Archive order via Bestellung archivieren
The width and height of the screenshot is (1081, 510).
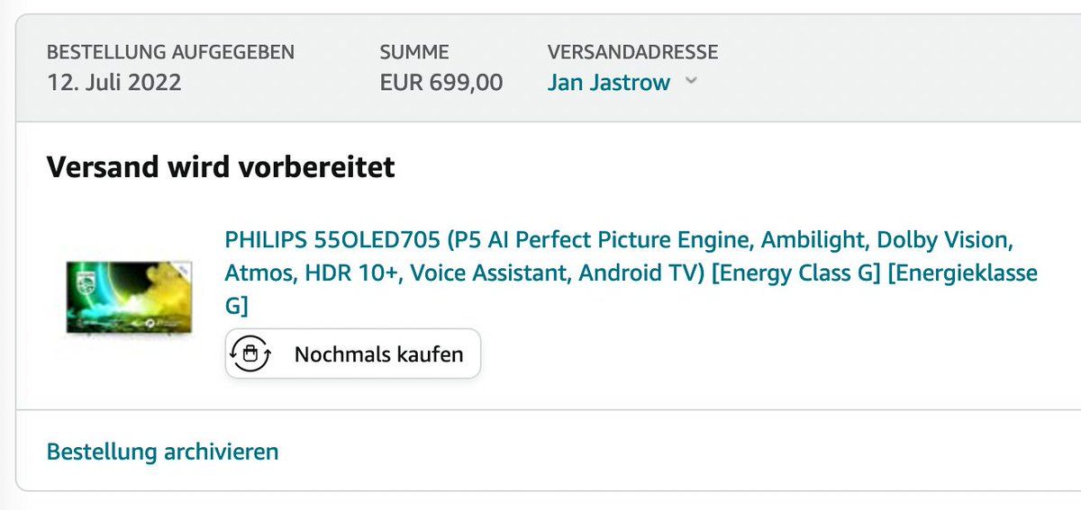tap(162, 451)
